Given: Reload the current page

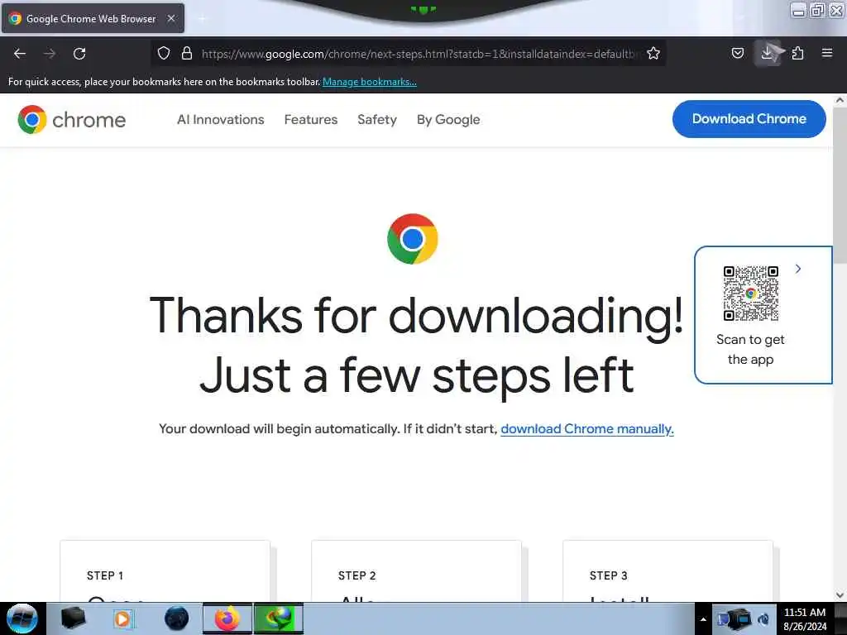Looking at the screenshot, I should click(x=79, y=54).
